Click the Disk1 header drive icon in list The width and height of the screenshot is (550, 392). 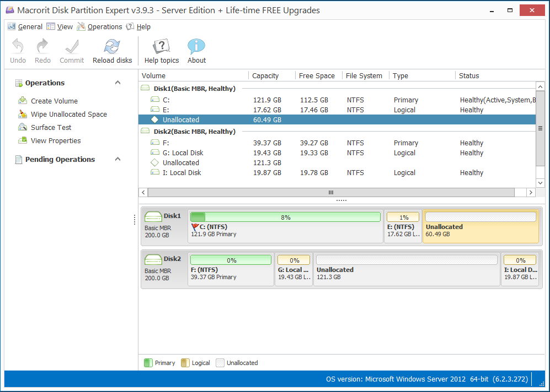point(145,88)
